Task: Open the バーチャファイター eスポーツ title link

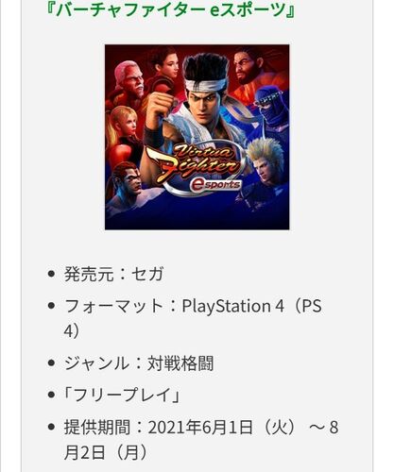Action: [x=170, y=8]
